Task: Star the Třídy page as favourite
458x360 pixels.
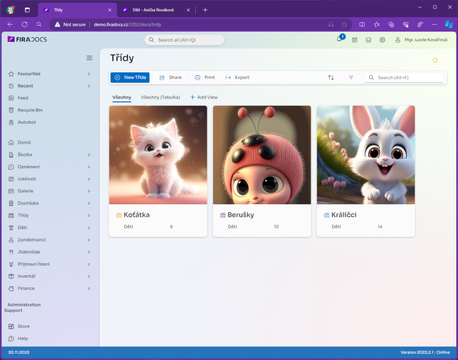Action: 435,60
